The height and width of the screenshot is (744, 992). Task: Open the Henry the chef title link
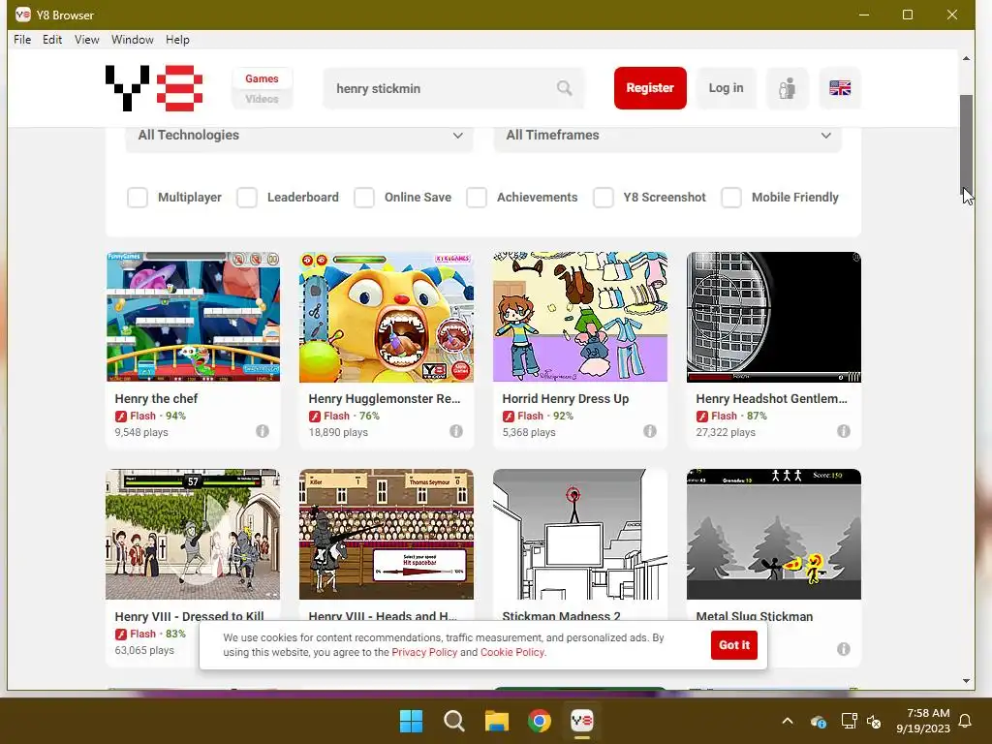[156, 398]
